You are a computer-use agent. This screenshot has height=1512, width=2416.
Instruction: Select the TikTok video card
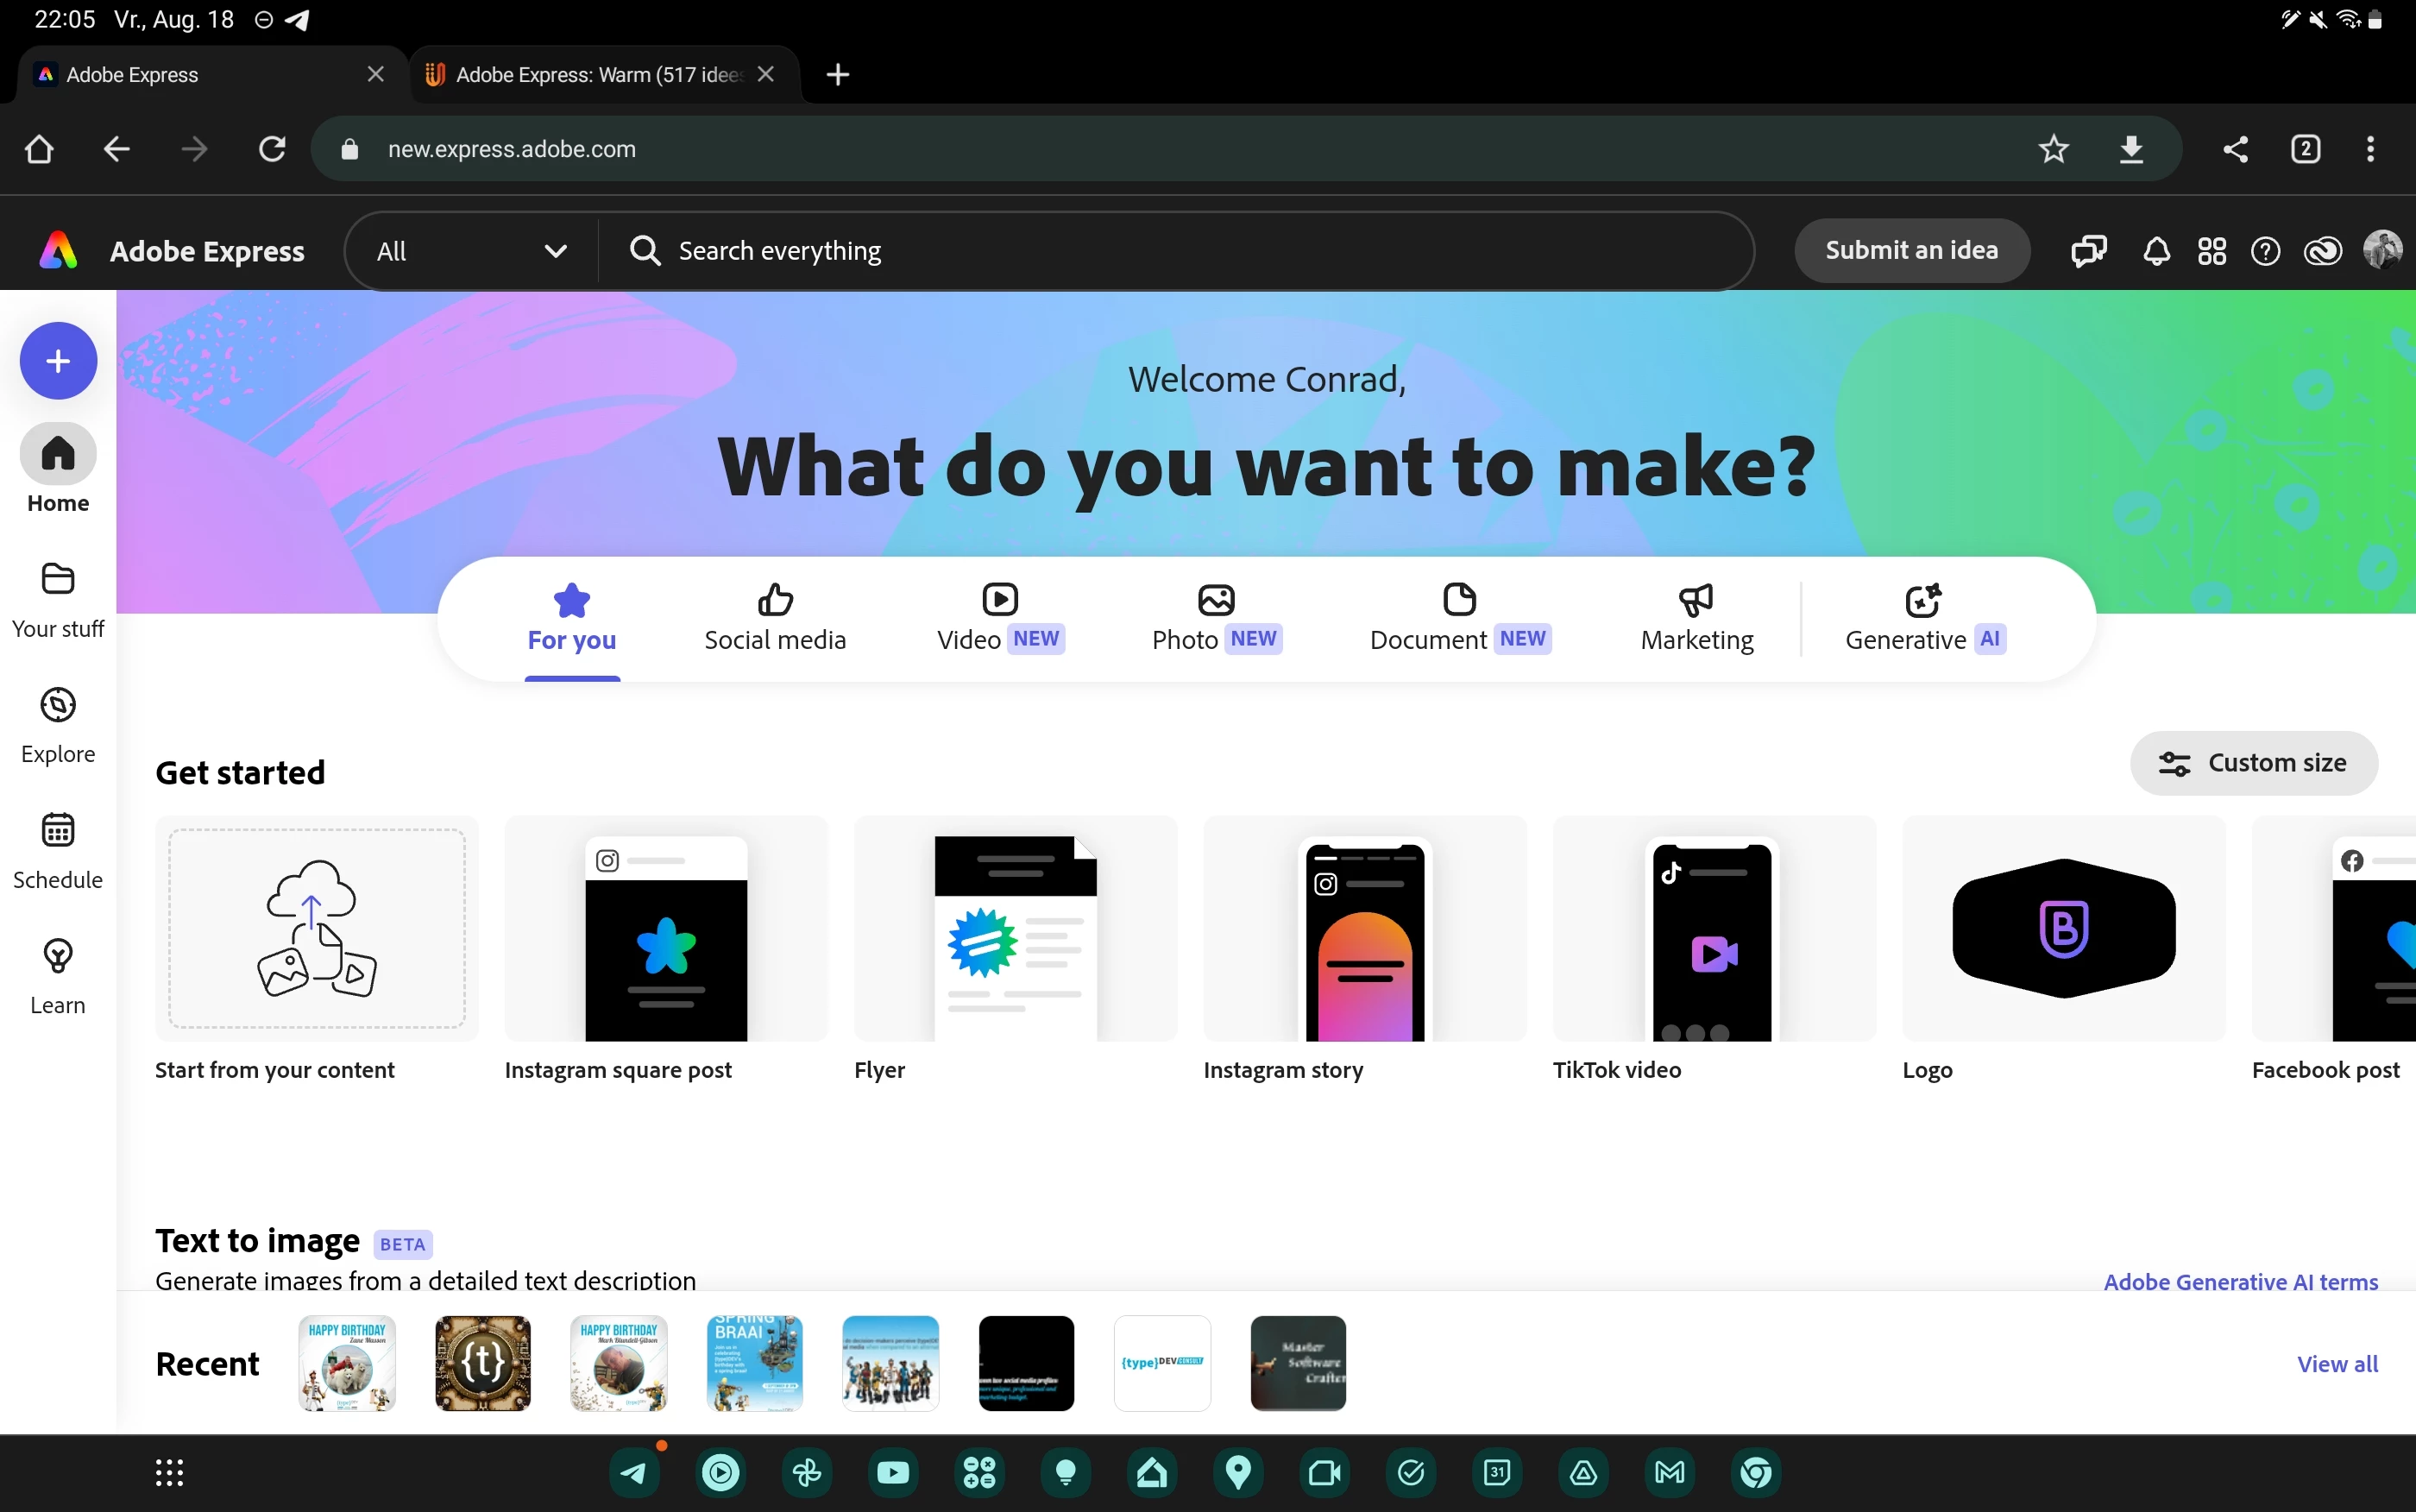(x=1714, y=950)
